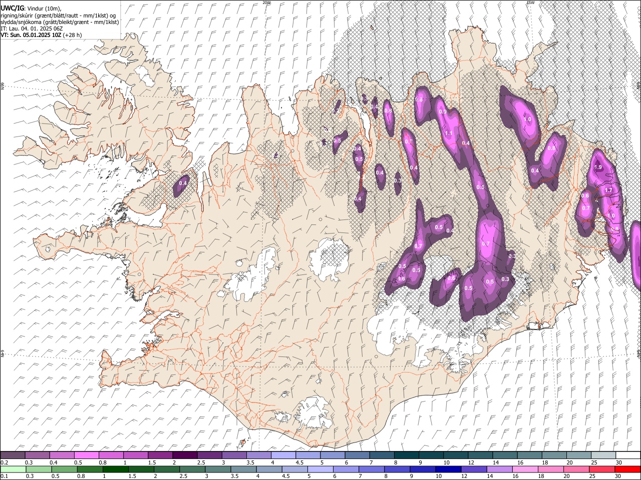The height and width of the screenshot is (480, 641).
Task: Click the 20W longitude label at the top
Action: tap(267, 2)
